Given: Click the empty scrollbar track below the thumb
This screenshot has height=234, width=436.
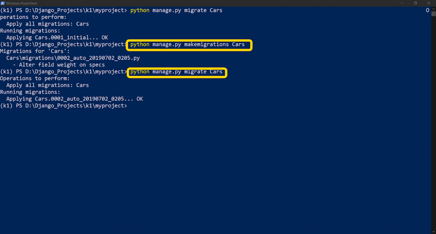Looking at the screenshot, I should point(433,122).
